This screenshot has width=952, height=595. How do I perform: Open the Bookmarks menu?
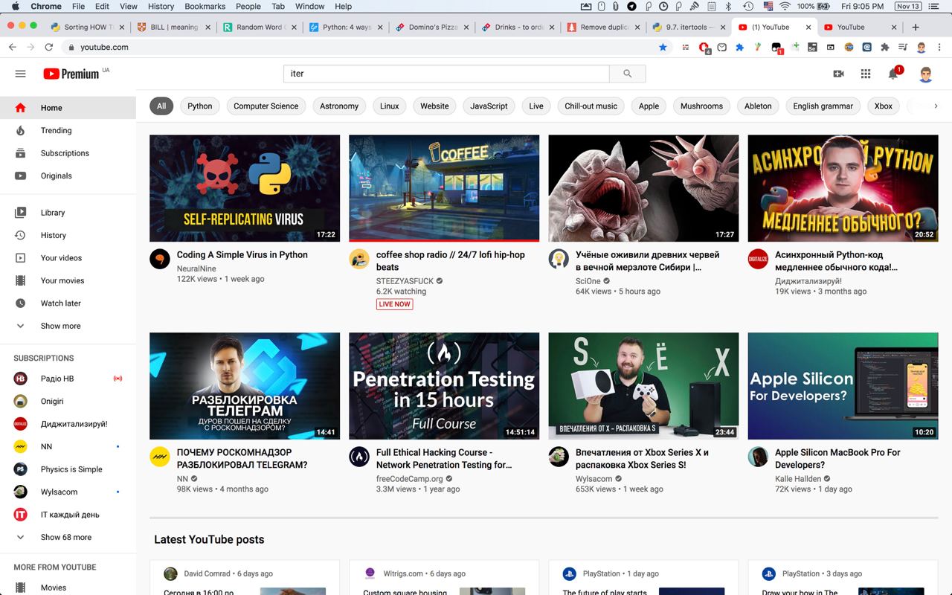(x=205, y=6)
